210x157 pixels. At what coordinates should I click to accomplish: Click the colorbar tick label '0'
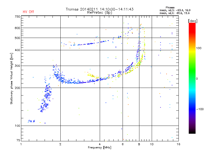point(197,78)
